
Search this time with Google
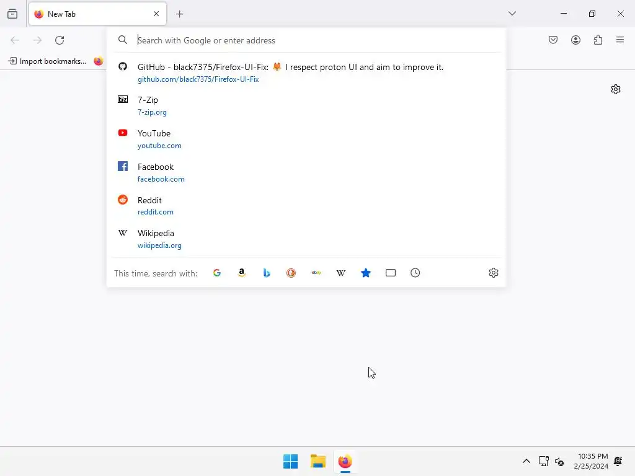tap(216, 273)
